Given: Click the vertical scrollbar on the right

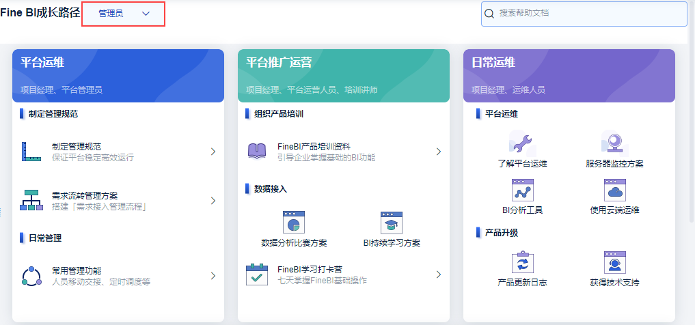Looking at the screenshot, I should point(692,111).
